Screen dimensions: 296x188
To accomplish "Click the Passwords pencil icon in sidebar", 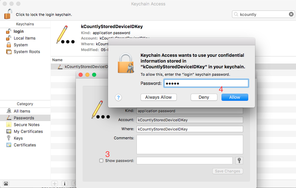I will tap(9, 118).
